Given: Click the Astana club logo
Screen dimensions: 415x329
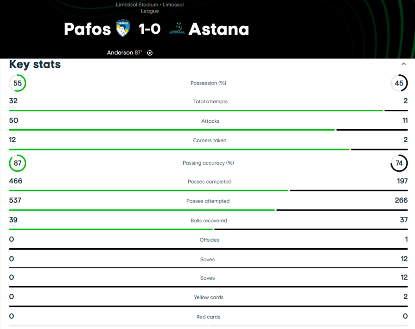Looking at the screenshot, I should (x=177, y=28).
